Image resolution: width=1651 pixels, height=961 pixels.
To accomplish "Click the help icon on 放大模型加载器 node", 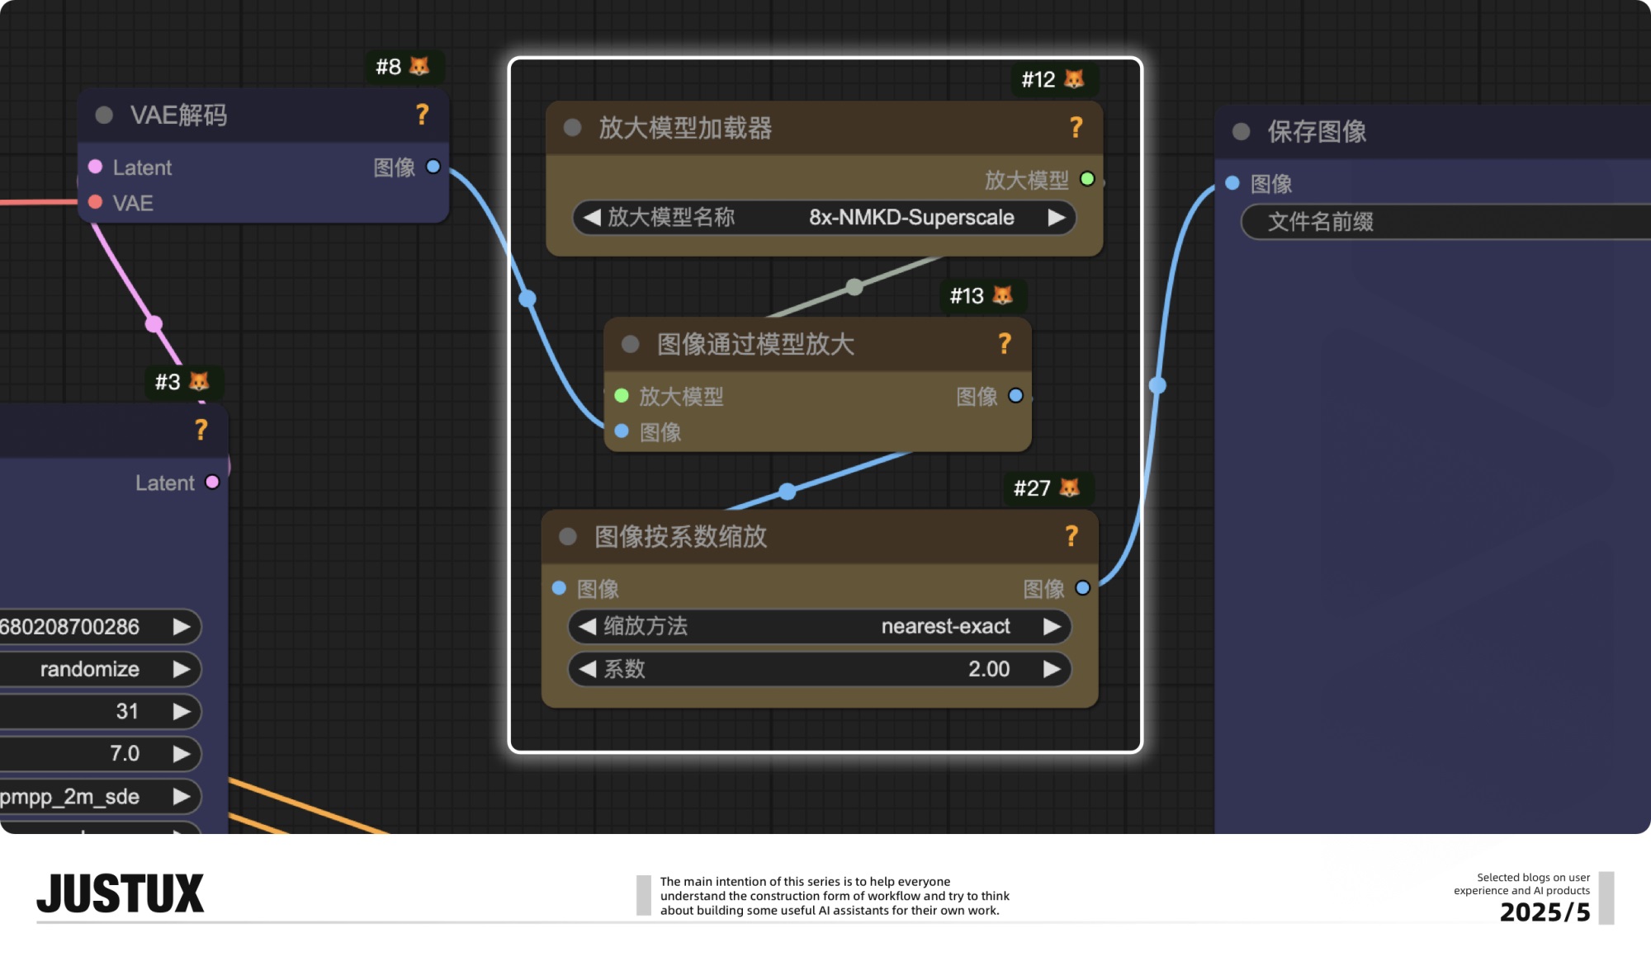I will 1076,128.
